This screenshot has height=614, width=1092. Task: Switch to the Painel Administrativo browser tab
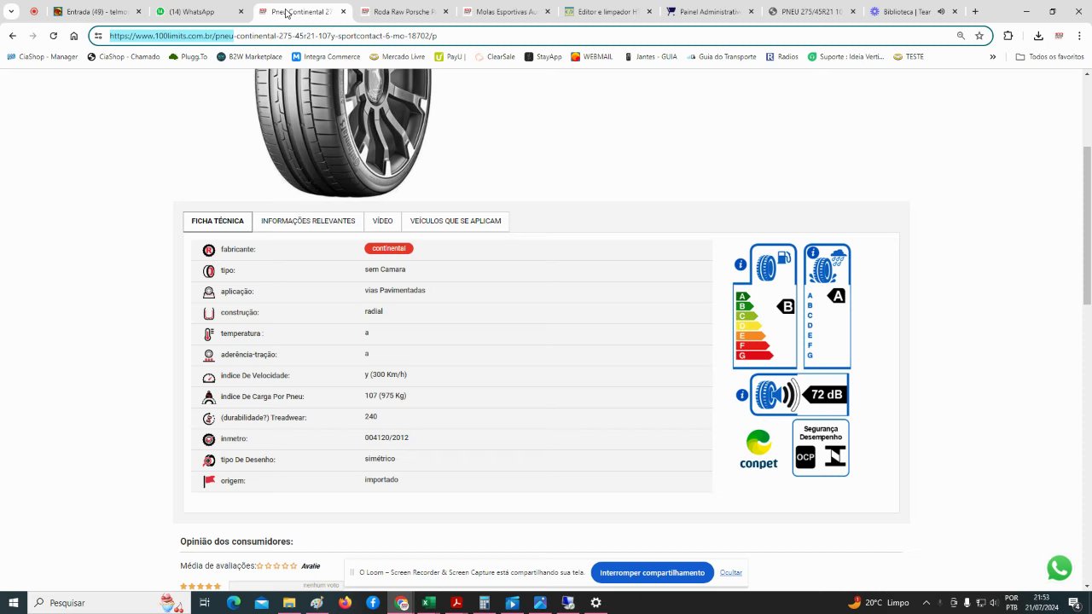[x=710, y=12]
